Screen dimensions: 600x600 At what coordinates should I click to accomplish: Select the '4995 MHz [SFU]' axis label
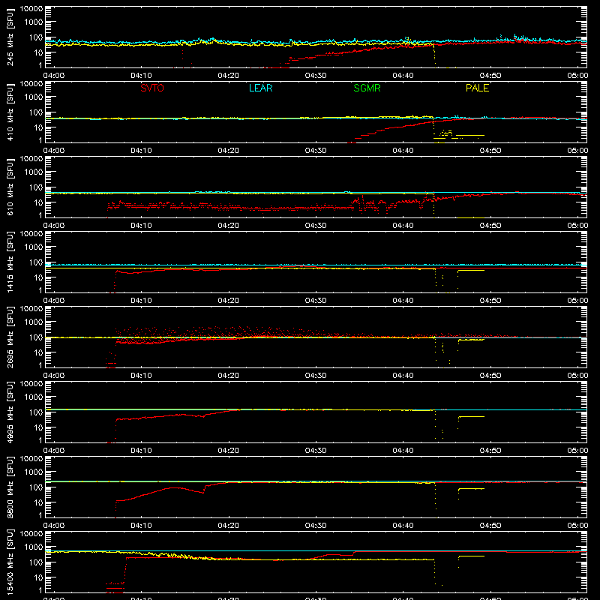(10, 412)
